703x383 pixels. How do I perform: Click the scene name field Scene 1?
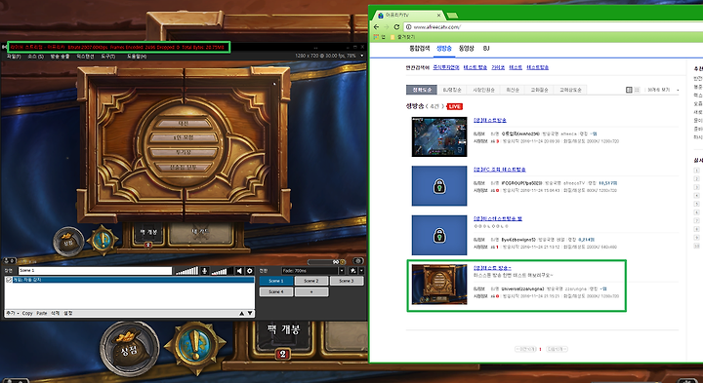pyautogui.click(x=95, y=271)
